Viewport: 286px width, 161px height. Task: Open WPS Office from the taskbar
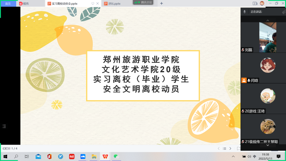coord(105,156)
